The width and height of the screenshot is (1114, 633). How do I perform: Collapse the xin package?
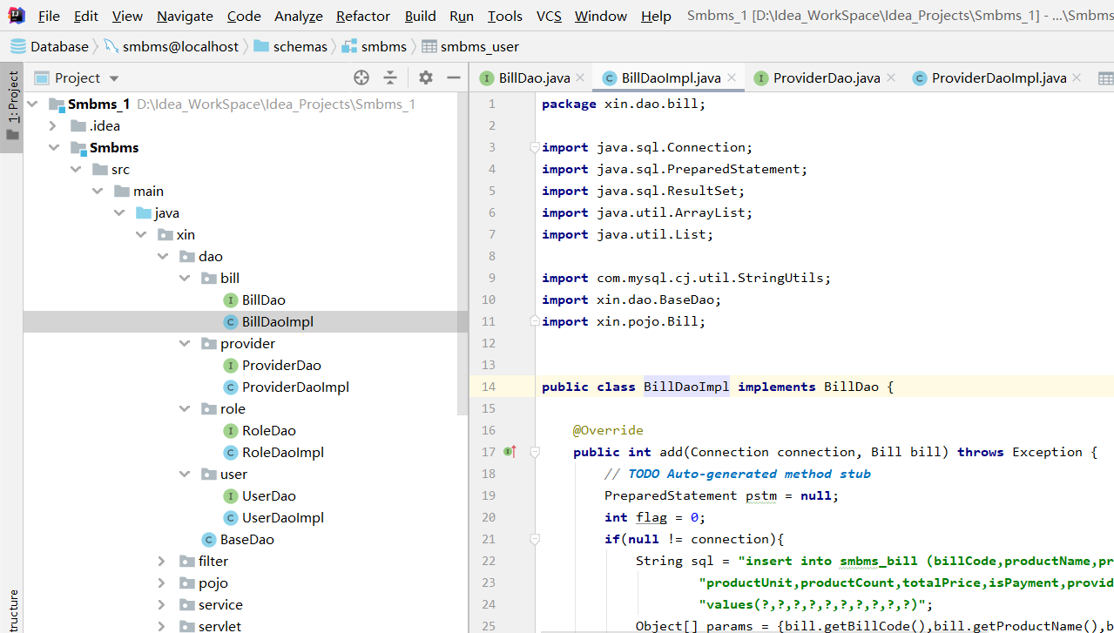click(x=140, y=234)
